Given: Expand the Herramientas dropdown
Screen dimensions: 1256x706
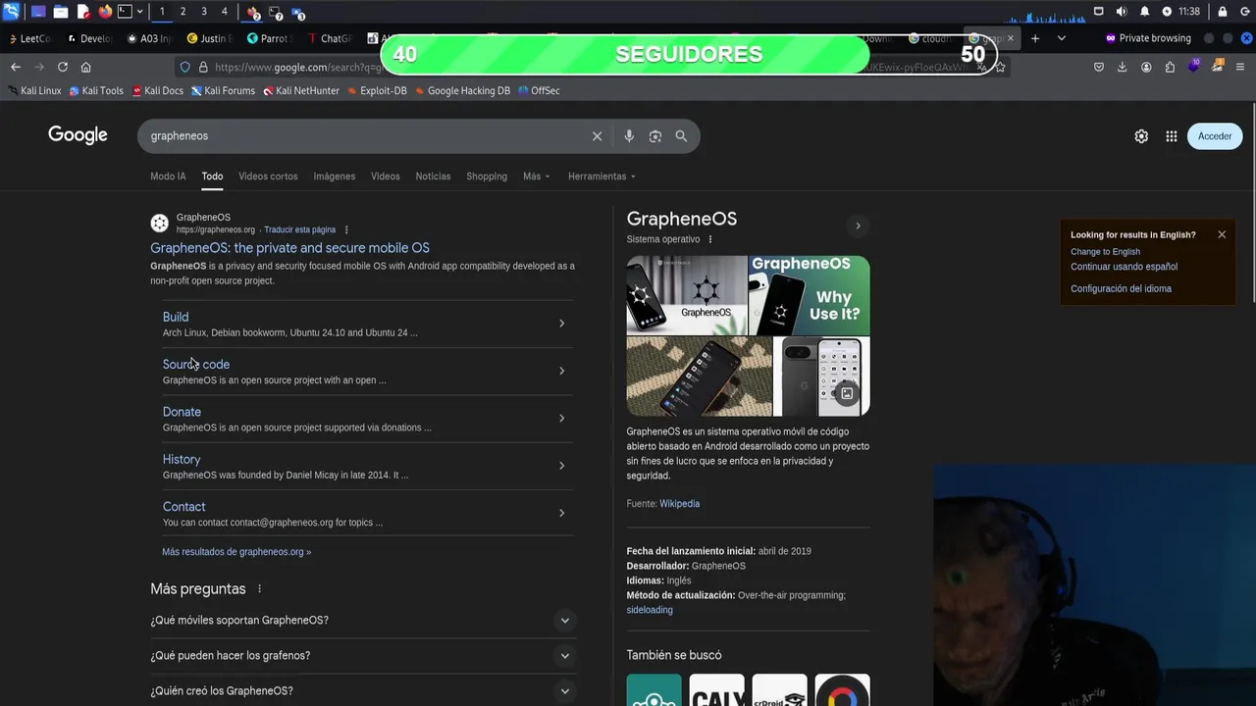Looking at the screenshot, I should point(602,176).
